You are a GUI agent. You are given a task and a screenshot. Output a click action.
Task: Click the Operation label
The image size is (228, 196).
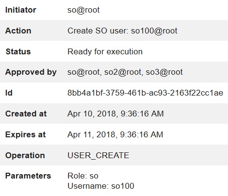[x=25, y=156]
